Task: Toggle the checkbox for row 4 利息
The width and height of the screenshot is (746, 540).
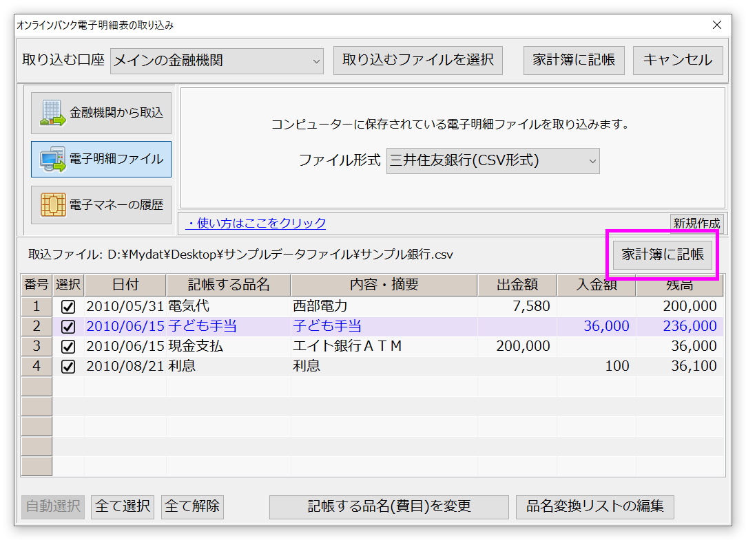Action: coord(68,367)
